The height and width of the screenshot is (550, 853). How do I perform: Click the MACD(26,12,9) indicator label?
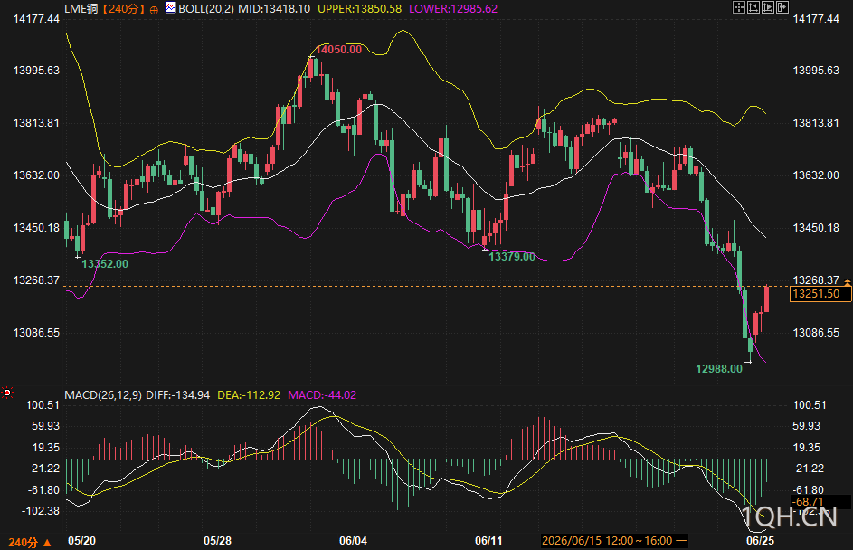pyautogui.click(x=103, y=395)
